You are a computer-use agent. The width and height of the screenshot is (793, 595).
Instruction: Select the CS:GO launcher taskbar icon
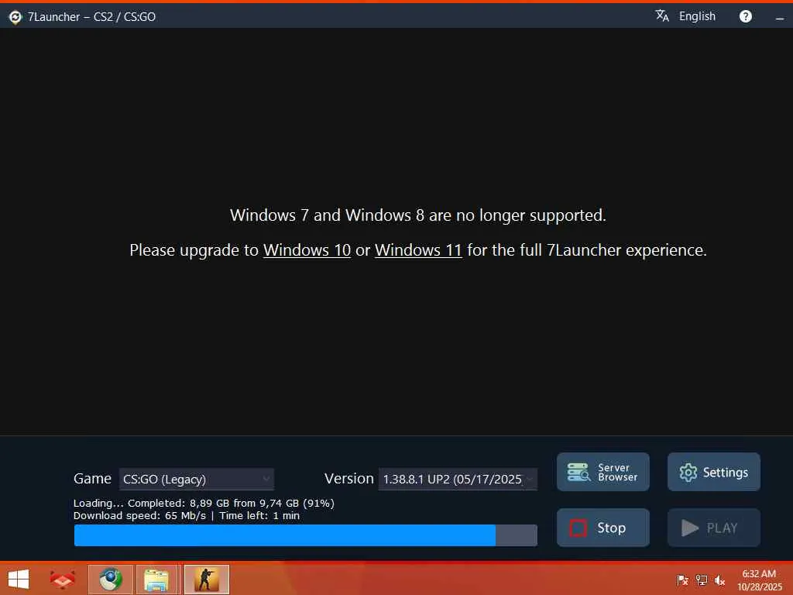click(x=206, y=580)
